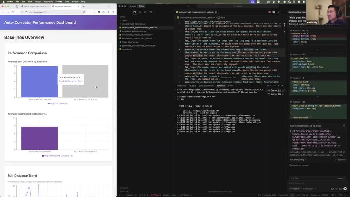This screenshot has height=197, width=350.
Task: Open the Firefox hamburger menu
Action: point(113,12)
